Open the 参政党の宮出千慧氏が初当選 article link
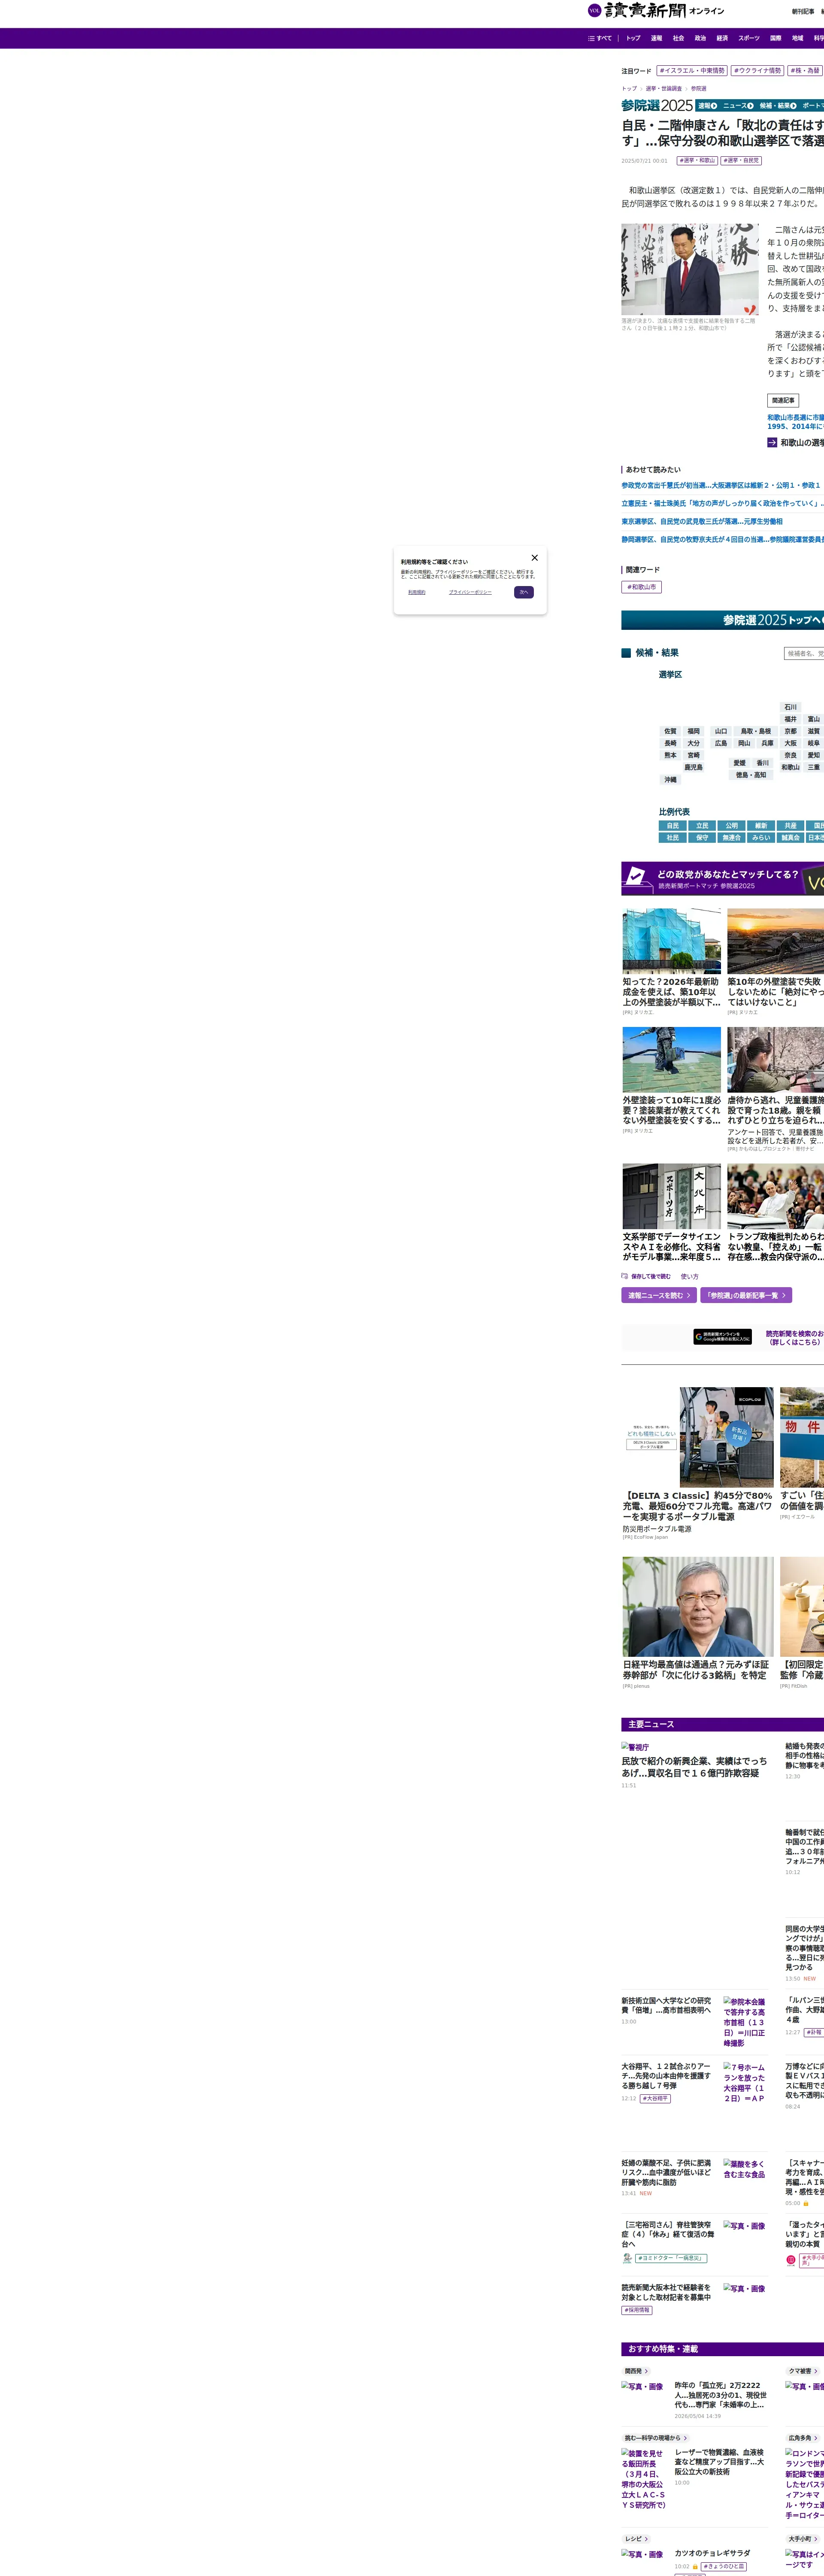 point(720,486)
